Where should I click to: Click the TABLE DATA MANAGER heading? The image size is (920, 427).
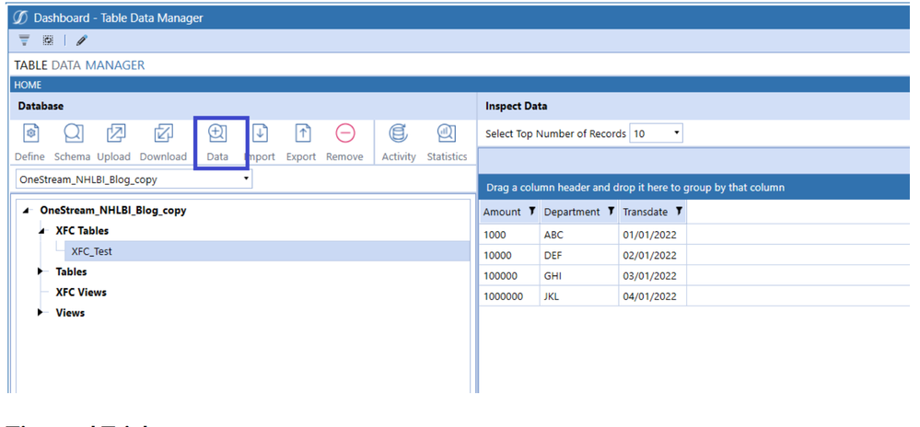pos(79,65)
